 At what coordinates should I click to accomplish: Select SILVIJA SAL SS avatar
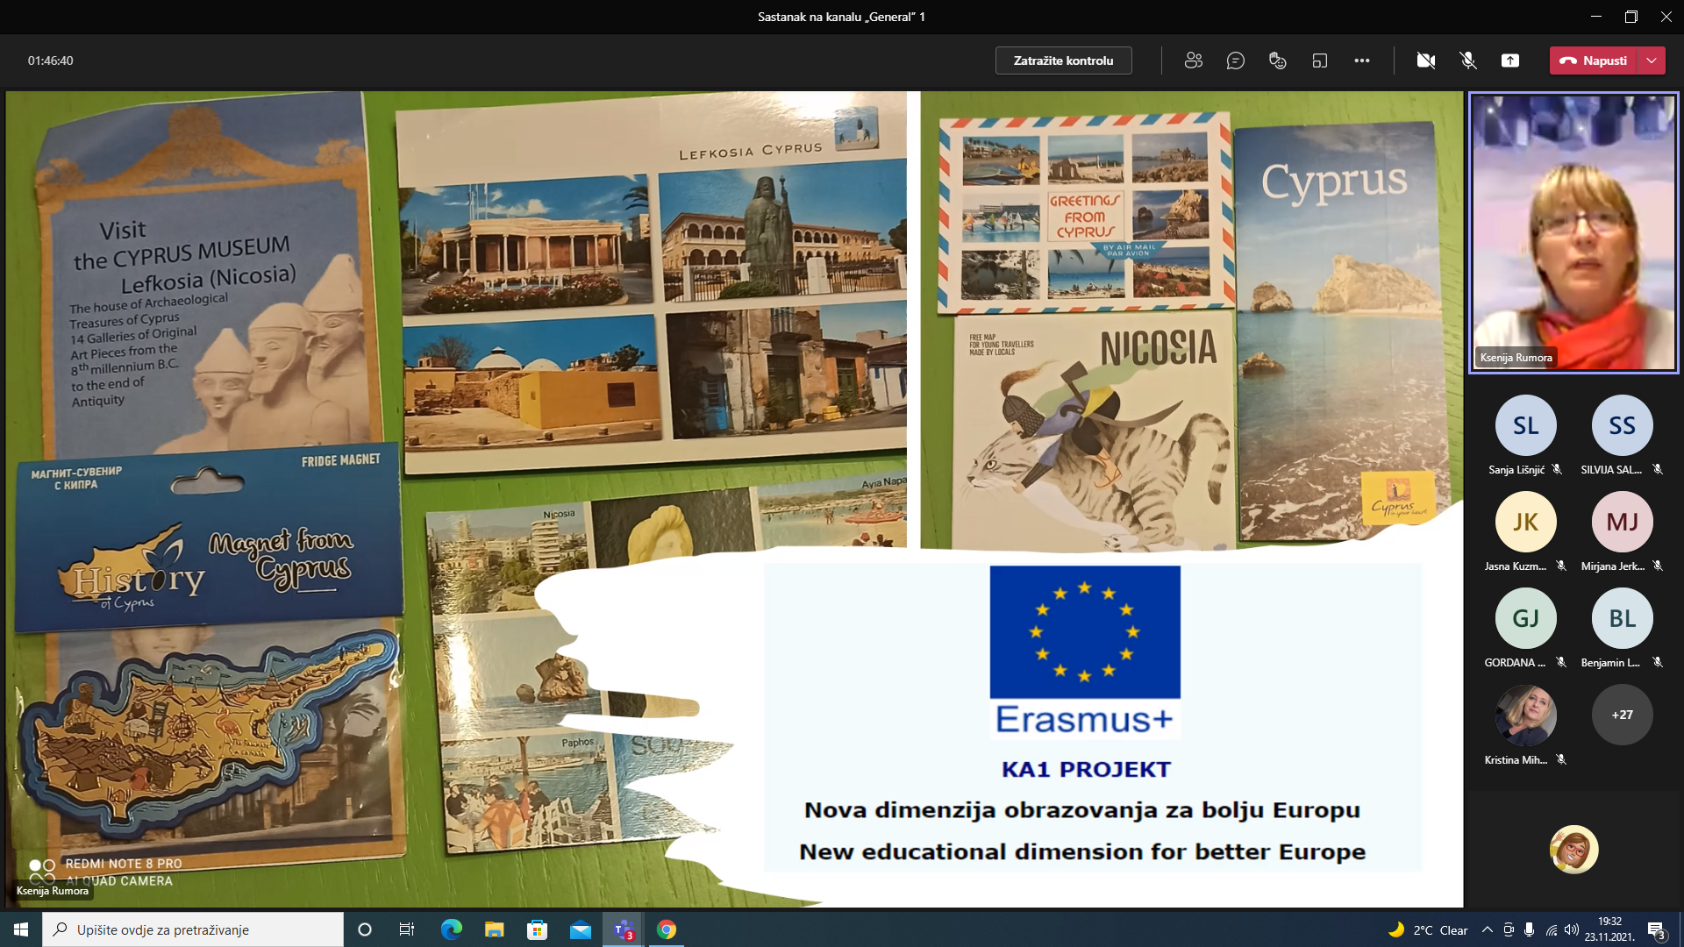[1622, 425]
